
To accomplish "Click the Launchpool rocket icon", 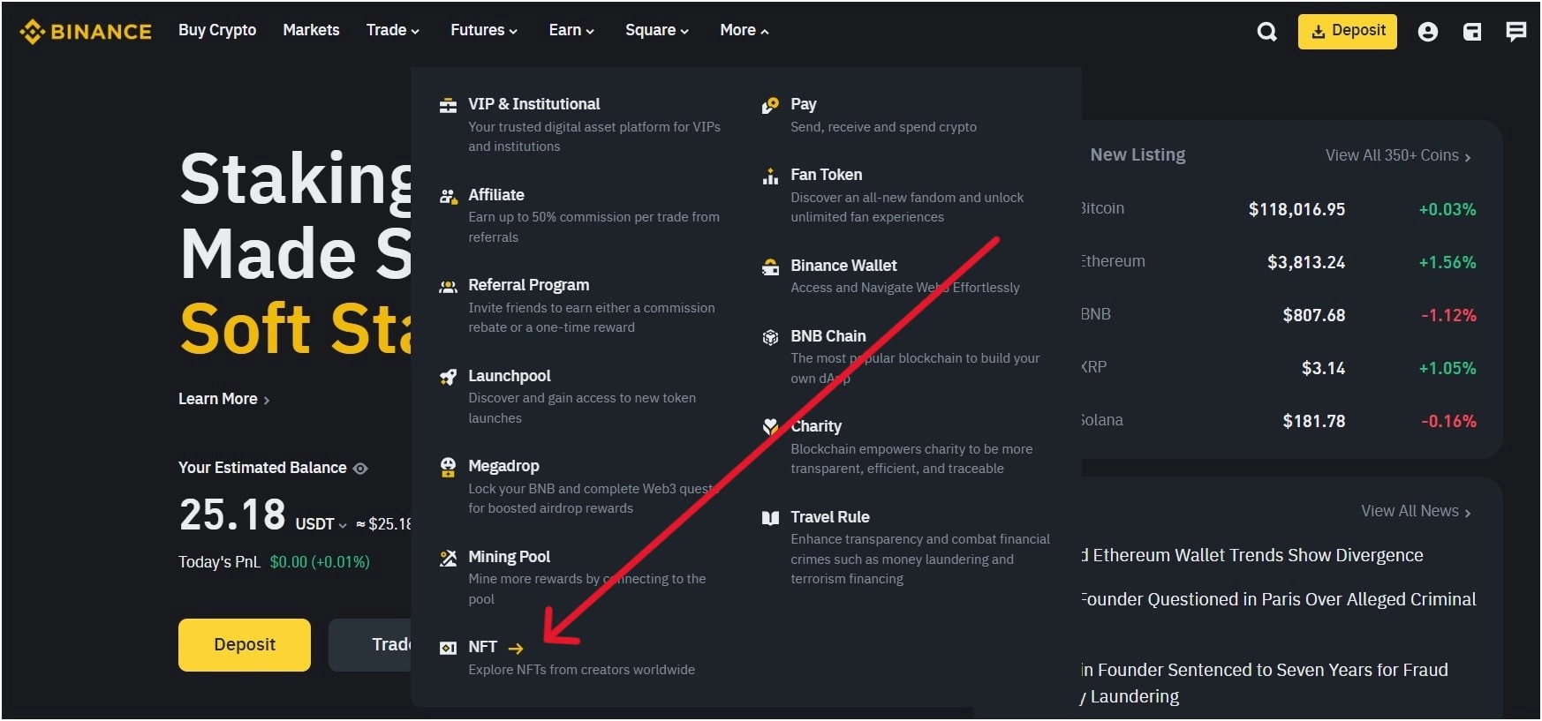I will (449, 377).
